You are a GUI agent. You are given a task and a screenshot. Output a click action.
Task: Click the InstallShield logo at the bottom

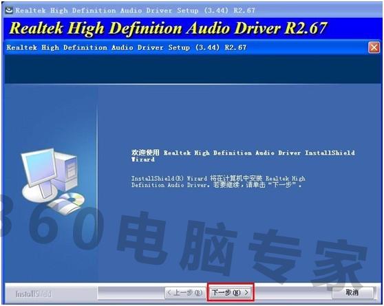33,294
